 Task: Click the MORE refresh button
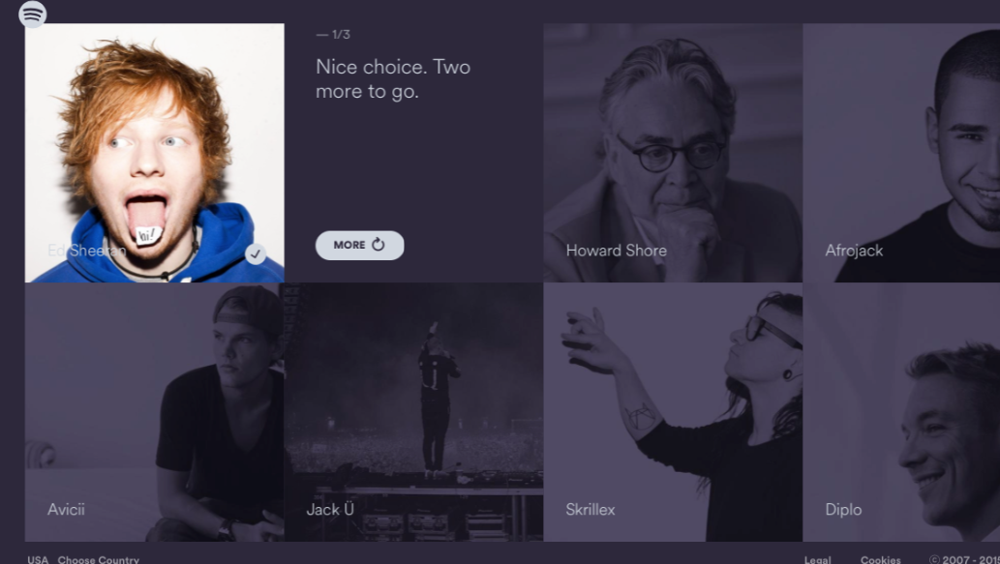click(x=360, y=246)
